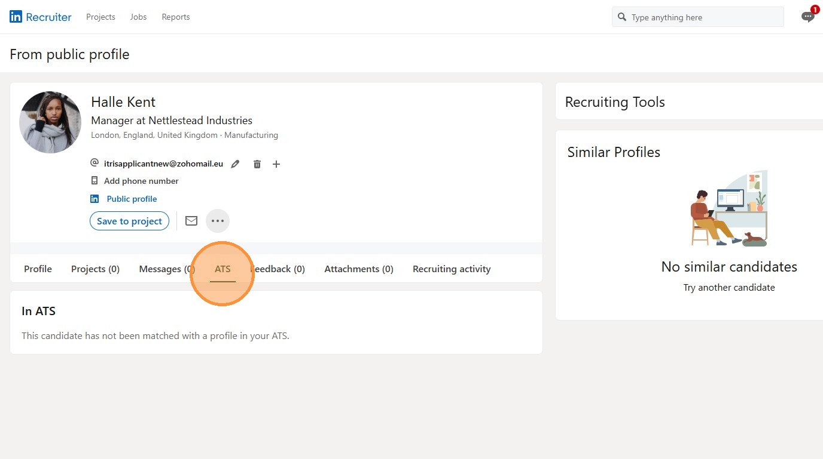Click the envelope message icon

tap(191, 221)
